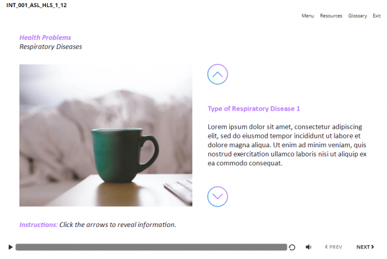
Task: Click the Type of Respiratory Disease 1 title
Action: click(254, 109)
